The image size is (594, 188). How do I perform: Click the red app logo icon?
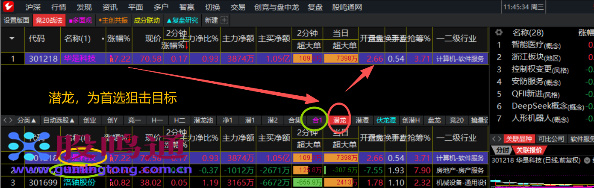tap(9, 7)
